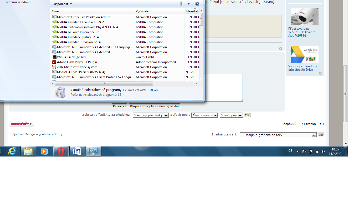This screenshot has height=202, width=359.
Task: Open Internet Explorer from the taskbar
Action: 12,151
